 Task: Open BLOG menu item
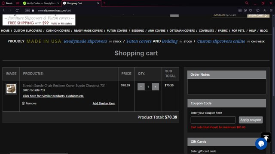coord(264,30)
